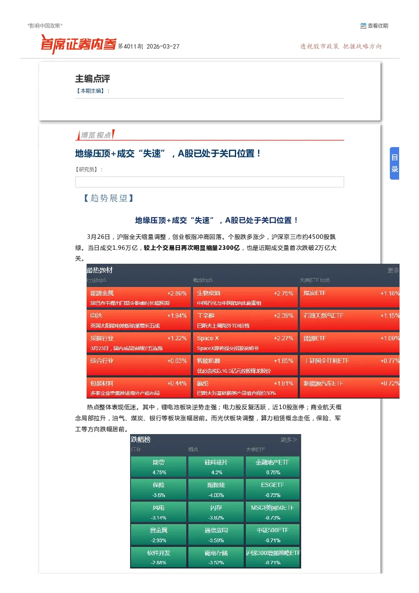Open the 氨纶 +1.81% tile
The width and height of the screenshot is (419, 593).
coord(245,388)
